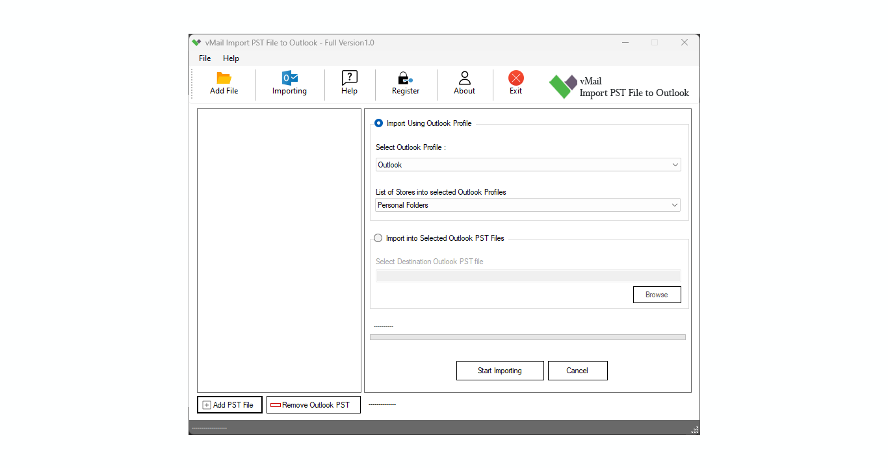Click the Add PST File button

229,405
